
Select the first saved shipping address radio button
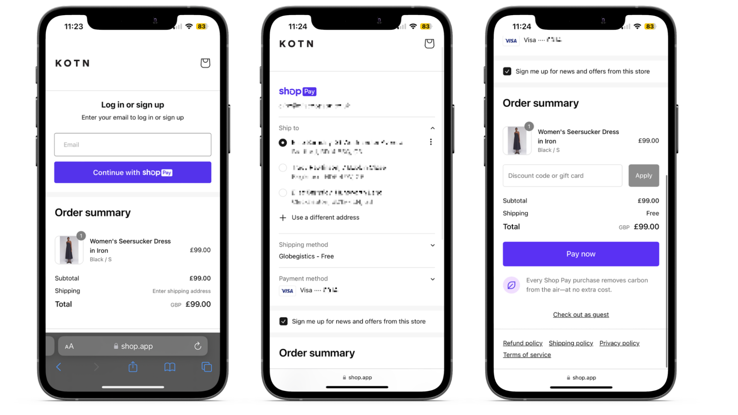(x=283, y=142)
